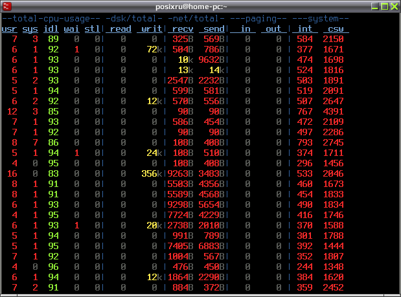401x297 pixels.
Task: Select the 786B send value
Action: click(214, 49)
